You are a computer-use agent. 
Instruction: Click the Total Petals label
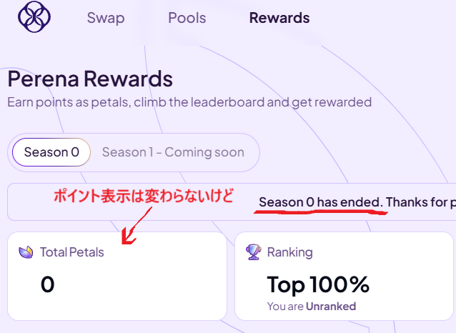coord(72,252)
